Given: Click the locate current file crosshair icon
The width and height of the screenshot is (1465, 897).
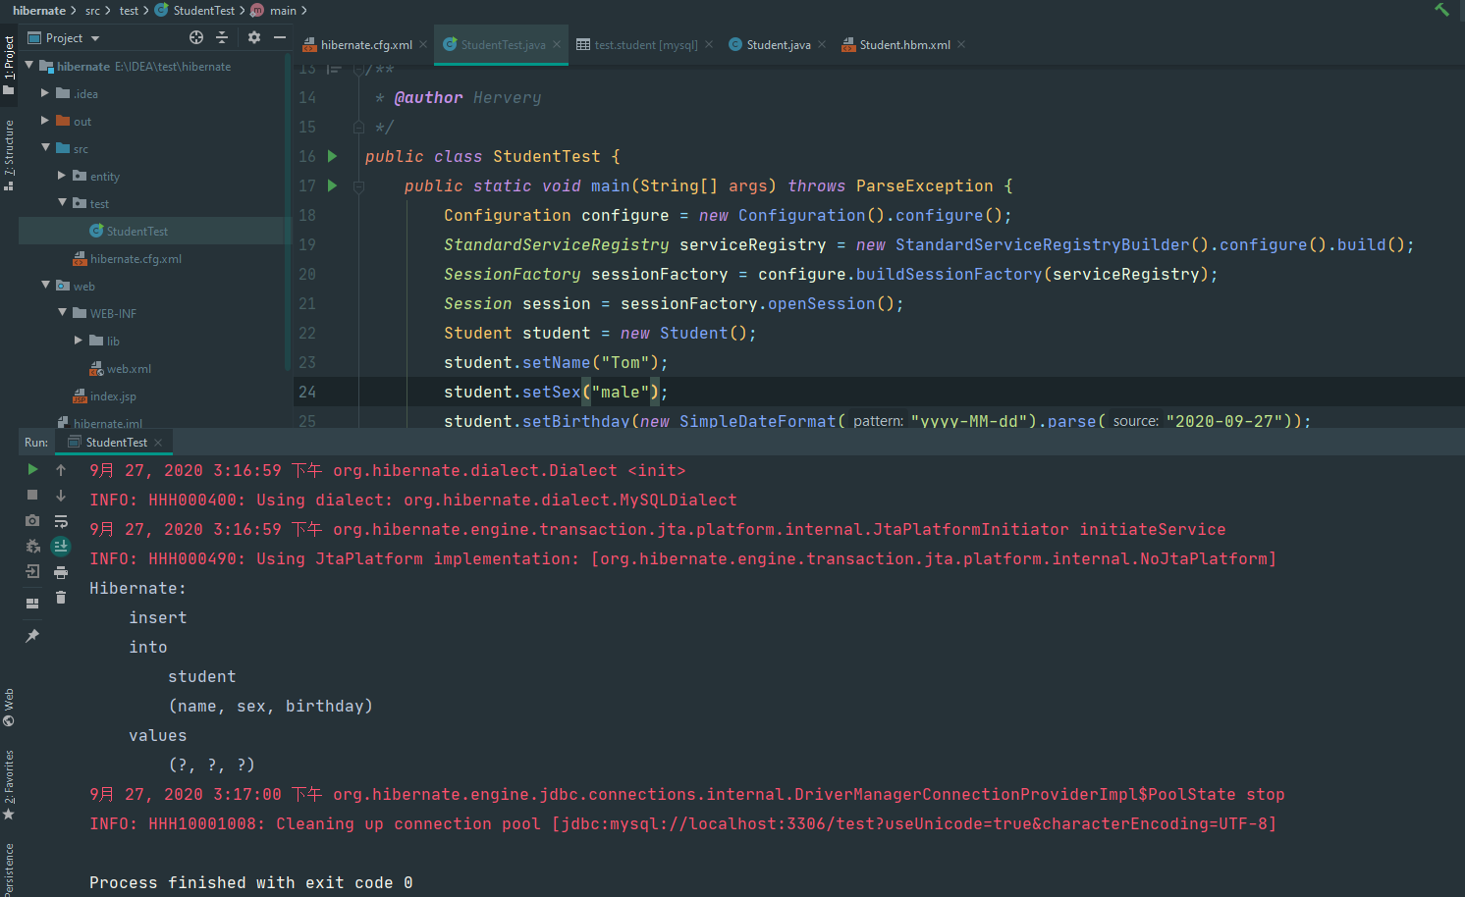Looking at the screenshot, I should click(196, 37).
